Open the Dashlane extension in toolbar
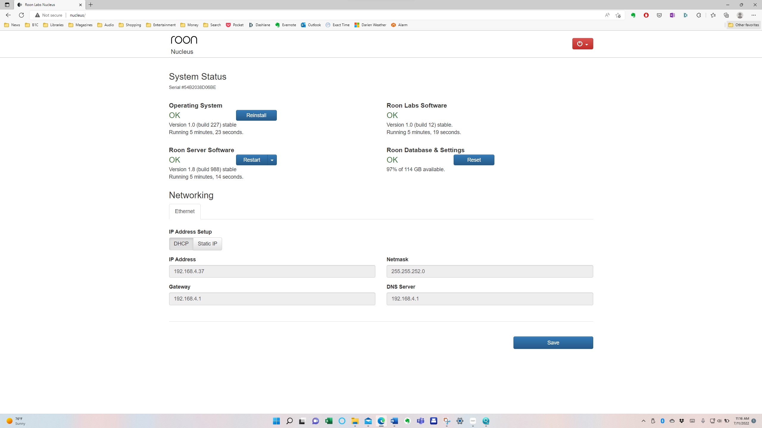The width and height of the screenshot is (762, 428). point(686,15)
